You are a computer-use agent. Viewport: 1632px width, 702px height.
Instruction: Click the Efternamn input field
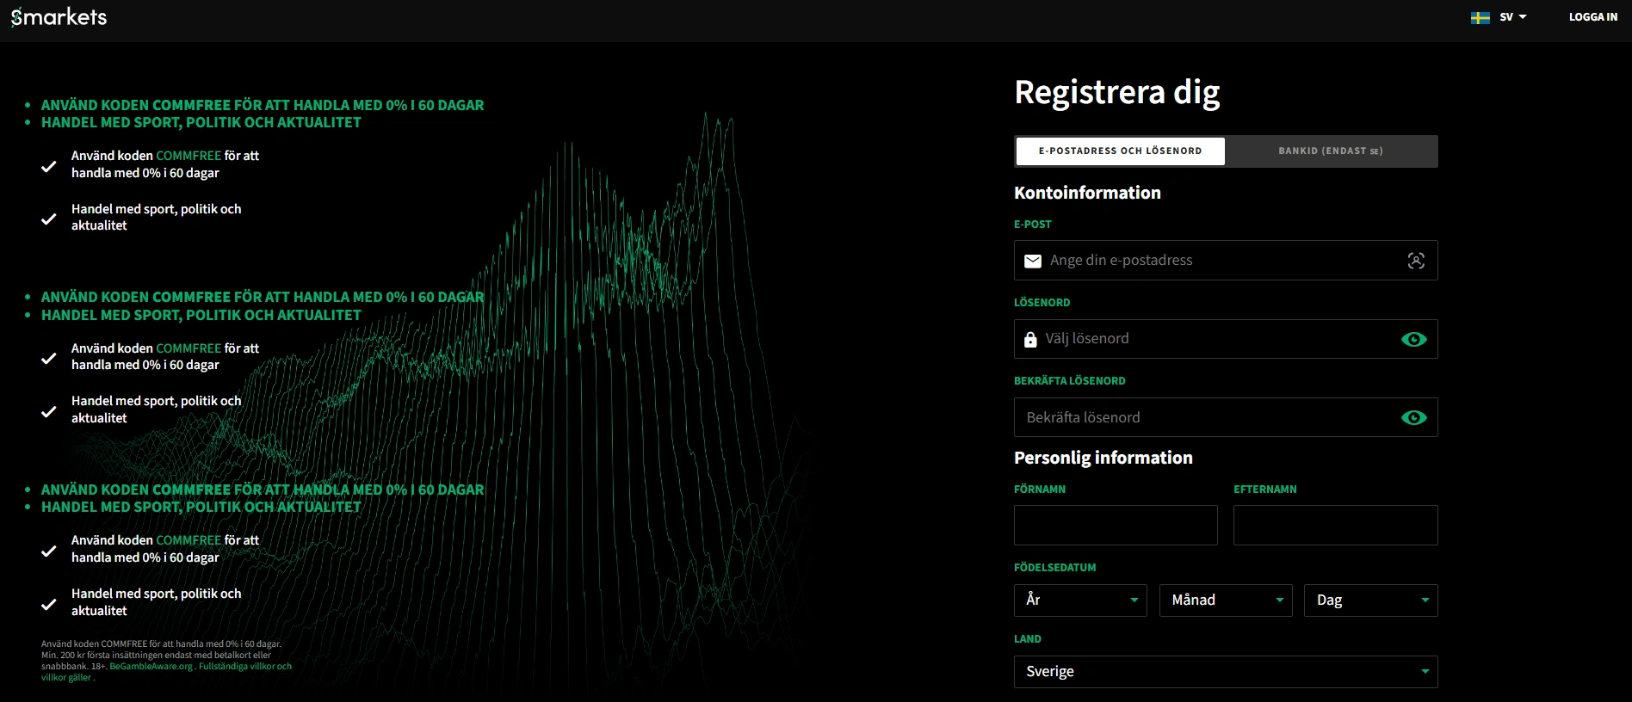(x=1335, y=525)
